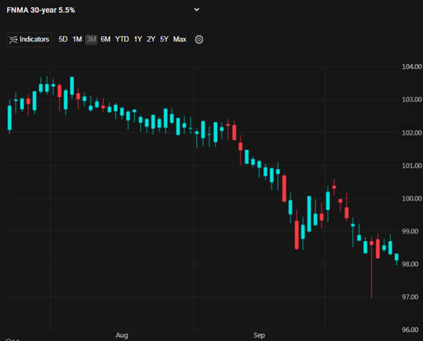Click the 102.00 price axis label
Image resolution: width=423 pixels, height=341 pixels.
pos(412,132)
